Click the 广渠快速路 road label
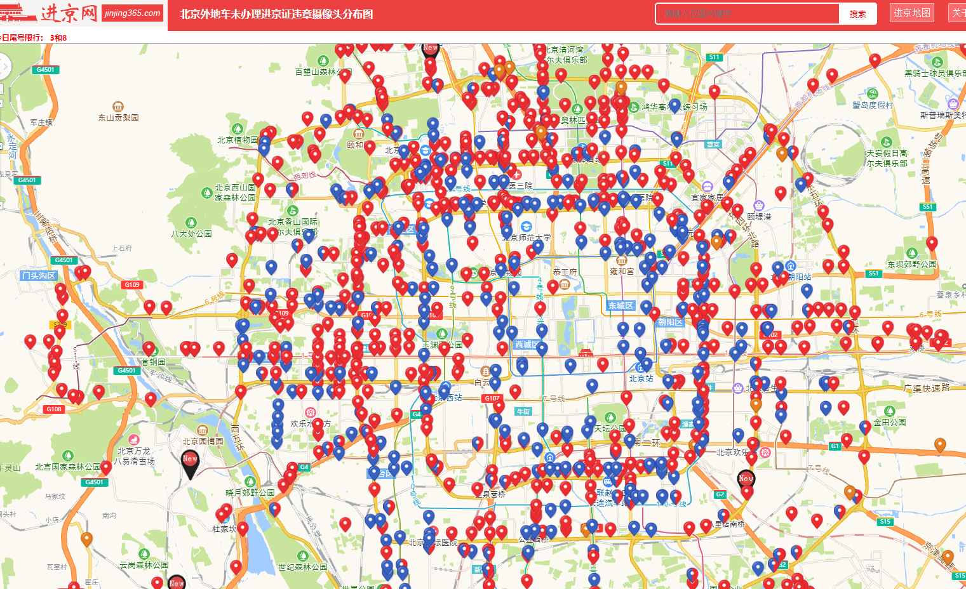 coord(927,388)
